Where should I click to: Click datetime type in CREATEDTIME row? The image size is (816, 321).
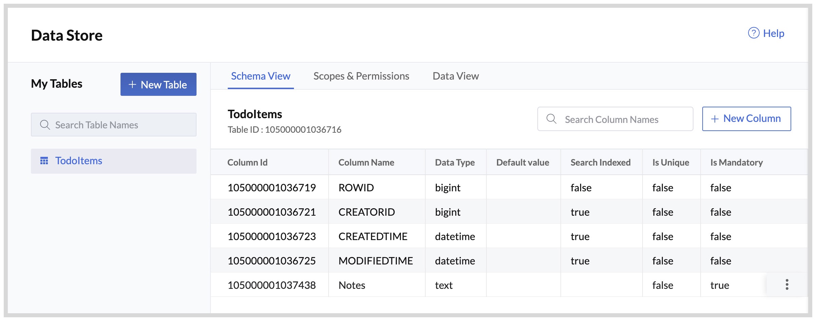[x=455, y=236]
